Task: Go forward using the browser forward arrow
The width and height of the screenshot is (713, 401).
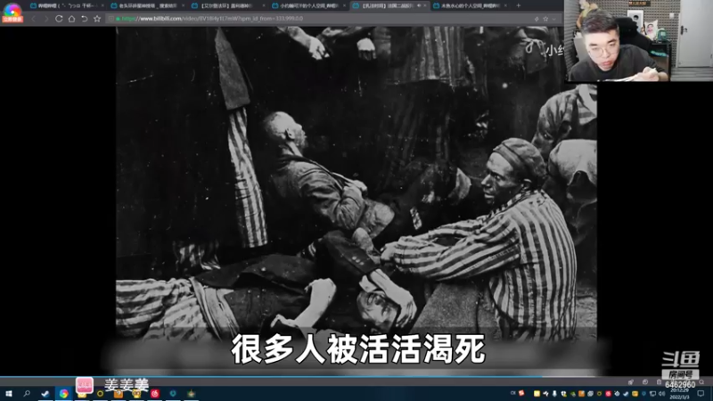Action: point(46,19)
